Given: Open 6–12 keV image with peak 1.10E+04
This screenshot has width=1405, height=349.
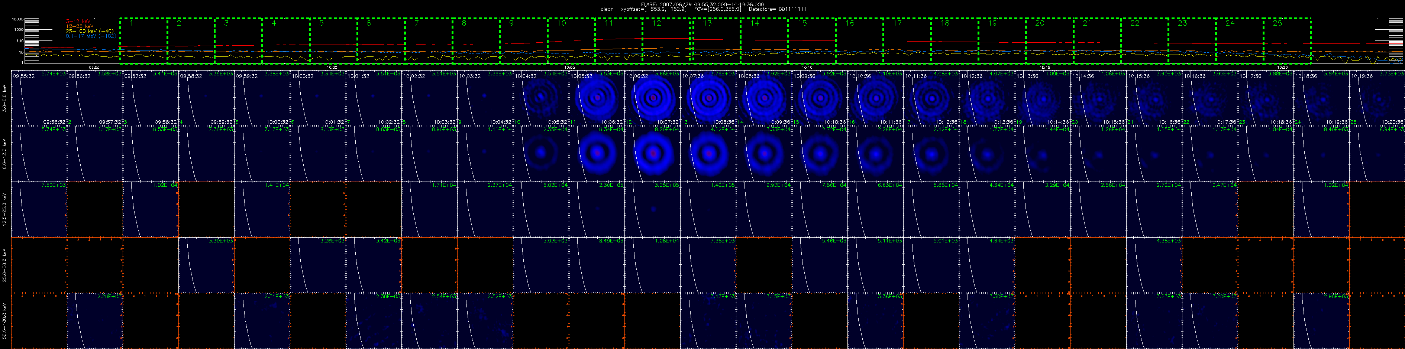Looking at the screenshot, I should [485, 154].
